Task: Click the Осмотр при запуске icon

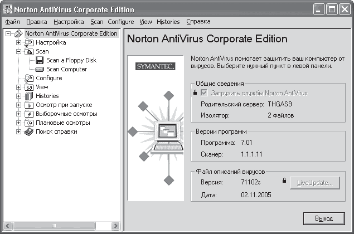Action: pos(29,105)
